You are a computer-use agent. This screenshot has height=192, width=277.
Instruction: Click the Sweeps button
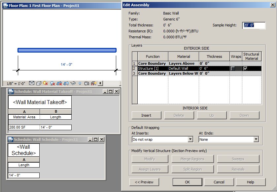[238, 159]
